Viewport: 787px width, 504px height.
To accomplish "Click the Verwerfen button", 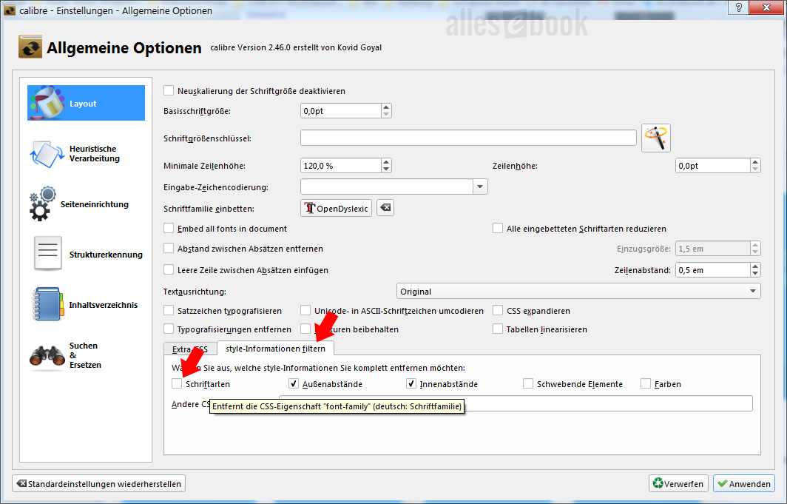I will [x=678, y=484].
